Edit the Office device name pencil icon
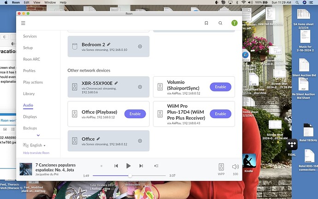Screen dimensions: 318x199 click(98, 139)
